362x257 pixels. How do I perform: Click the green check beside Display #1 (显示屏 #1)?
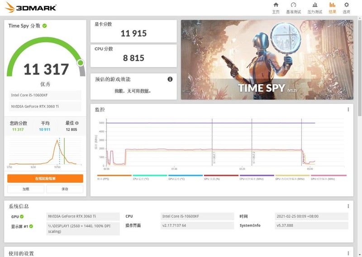31,226
